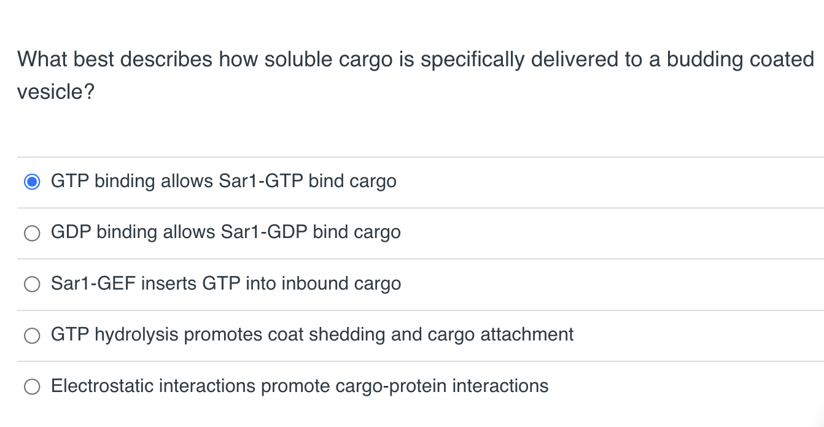Click the answer text mentioning electrostatic interactions
824x427 pixels.
pyautogui.click(x=299, y=387)
